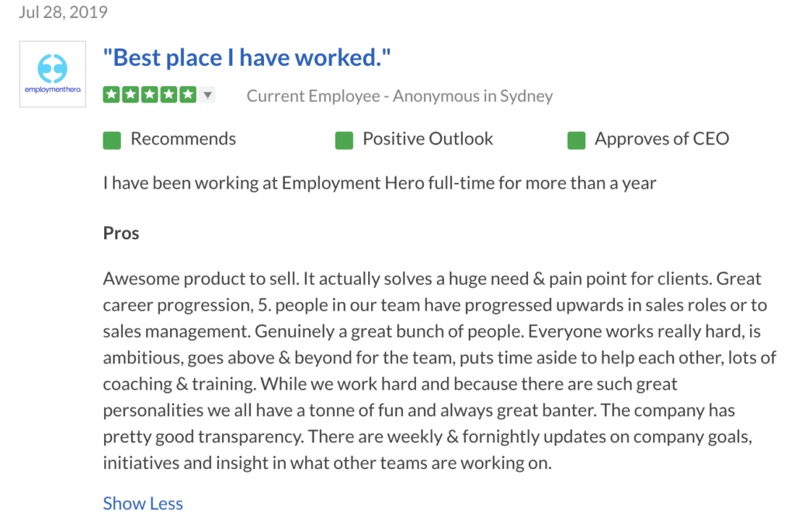Click the fourth green rating star
Image resolution: width=795 pixels, height=524 pixels.
(168, 94)
